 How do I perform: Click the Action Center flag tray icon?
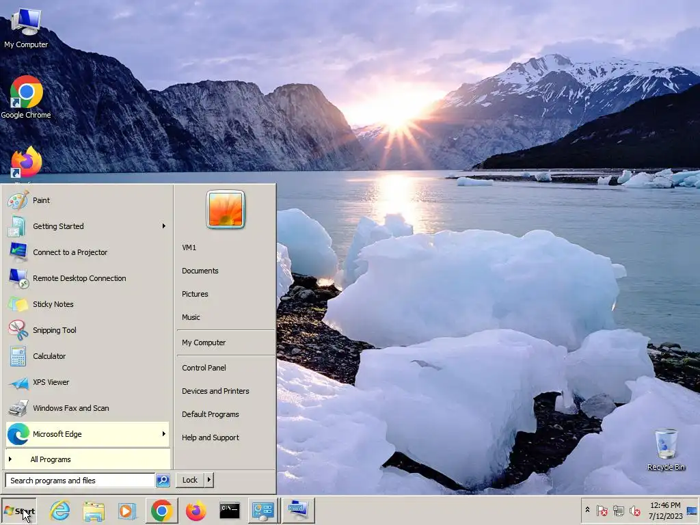tap(602, 510)
